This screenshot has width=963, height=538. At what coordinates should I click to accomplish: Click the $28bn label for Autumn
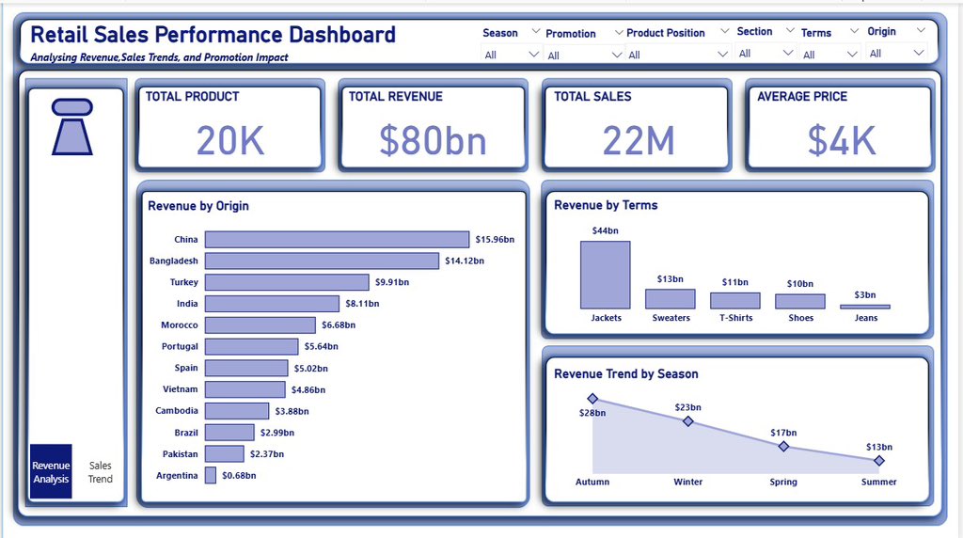click(x=592, y=413)
